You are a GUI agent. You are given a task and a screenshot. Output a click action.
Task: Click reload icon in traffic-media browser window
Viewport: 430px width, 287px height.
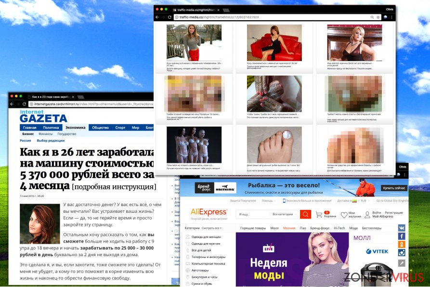point(169,17)
